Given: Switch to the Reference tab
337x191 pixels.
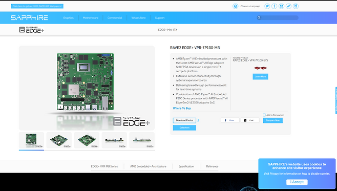Looking at the screenshot, I should click(x=212, y=166).
